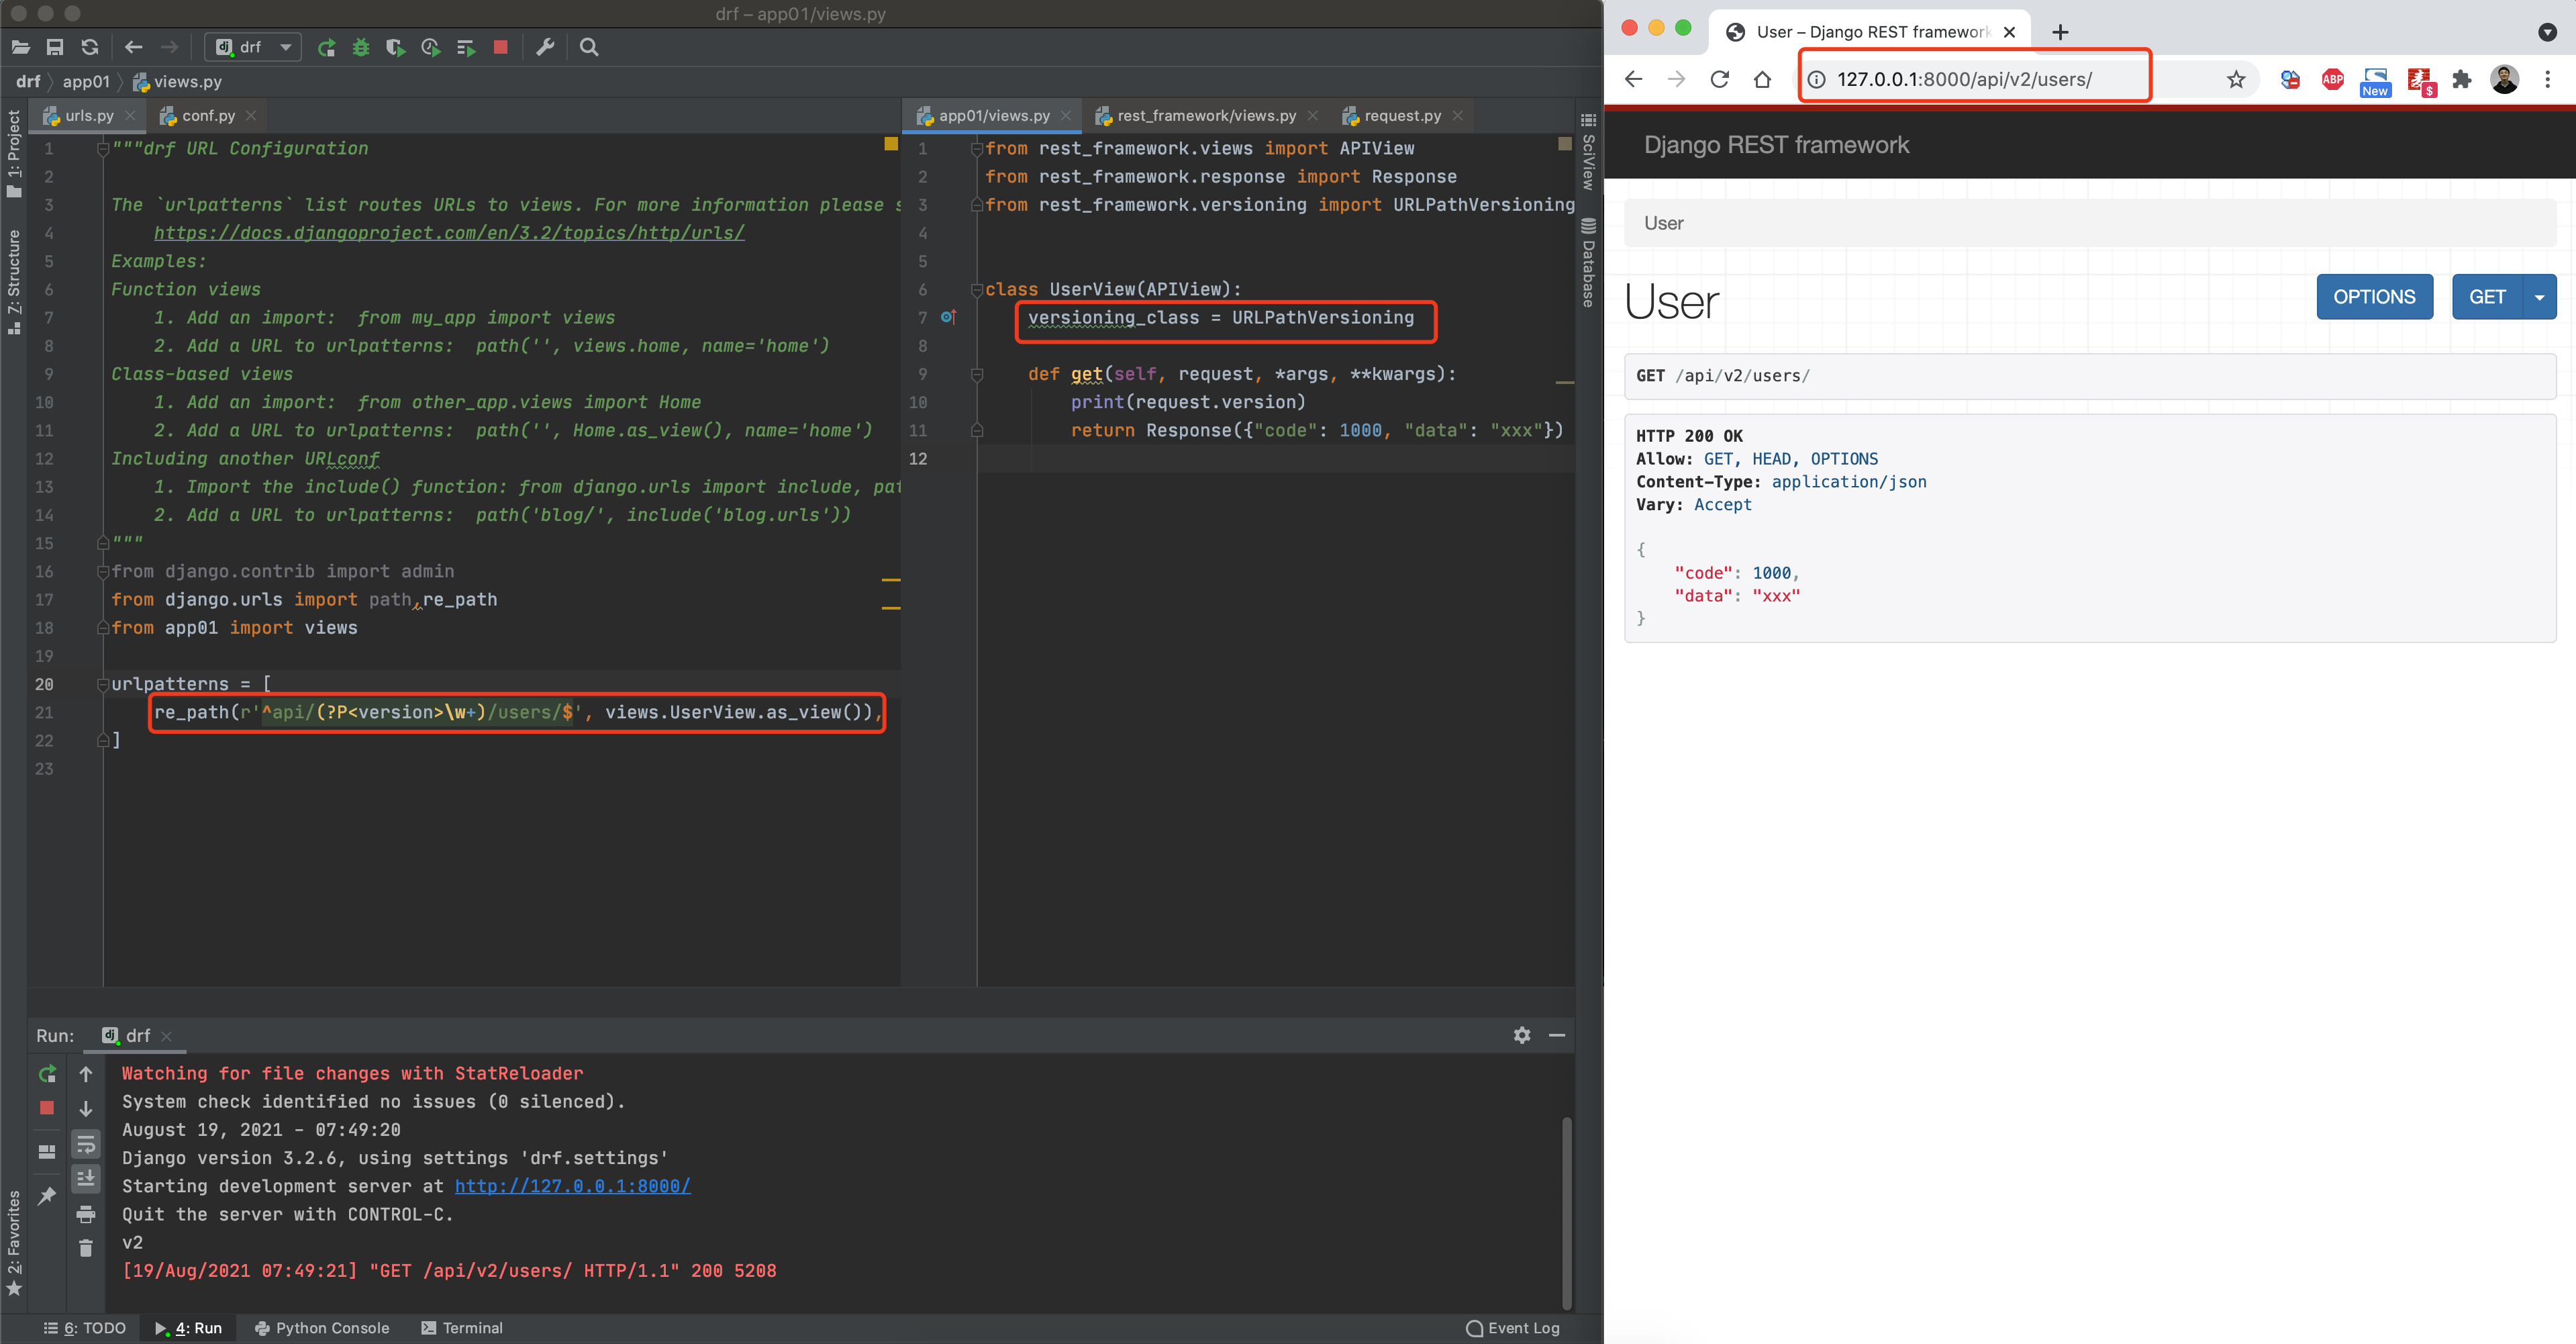Switch to rest_framework/views.py tab

tap(1205, 116)
